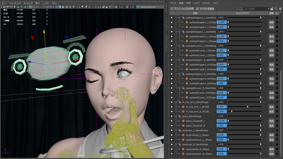Image resolution: width=283 pixels, height=159 pixels.
Task: Toggle the grid display icon in viewport toolbar
Action: pyautogui.click(x=30, y=7)
